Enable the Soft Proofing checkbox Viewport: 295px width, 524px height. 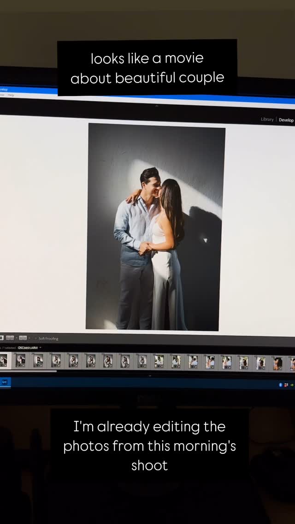pos(35,338)
